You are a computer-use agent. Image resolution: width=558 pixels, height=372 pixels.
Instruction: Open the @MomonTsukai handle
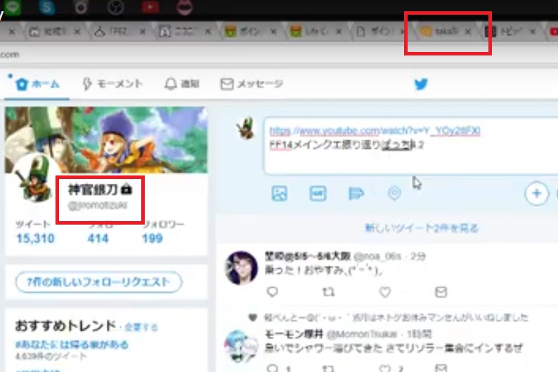point(361,334)
